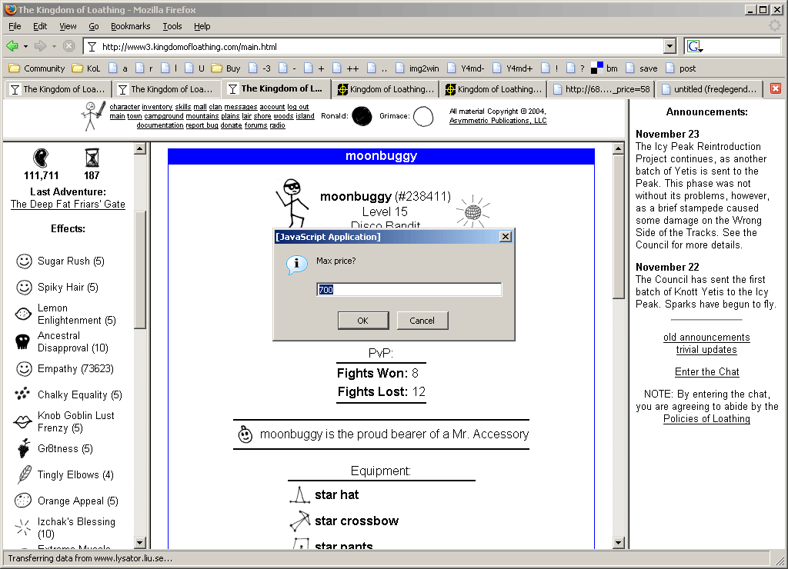
Task: Click the Ancestral Disapproval skull icon
Action: point(22,341)
